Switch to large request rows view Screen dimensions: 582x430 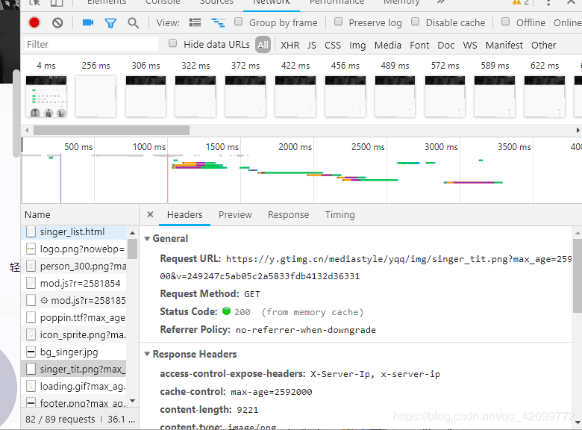tap(195, 22)
